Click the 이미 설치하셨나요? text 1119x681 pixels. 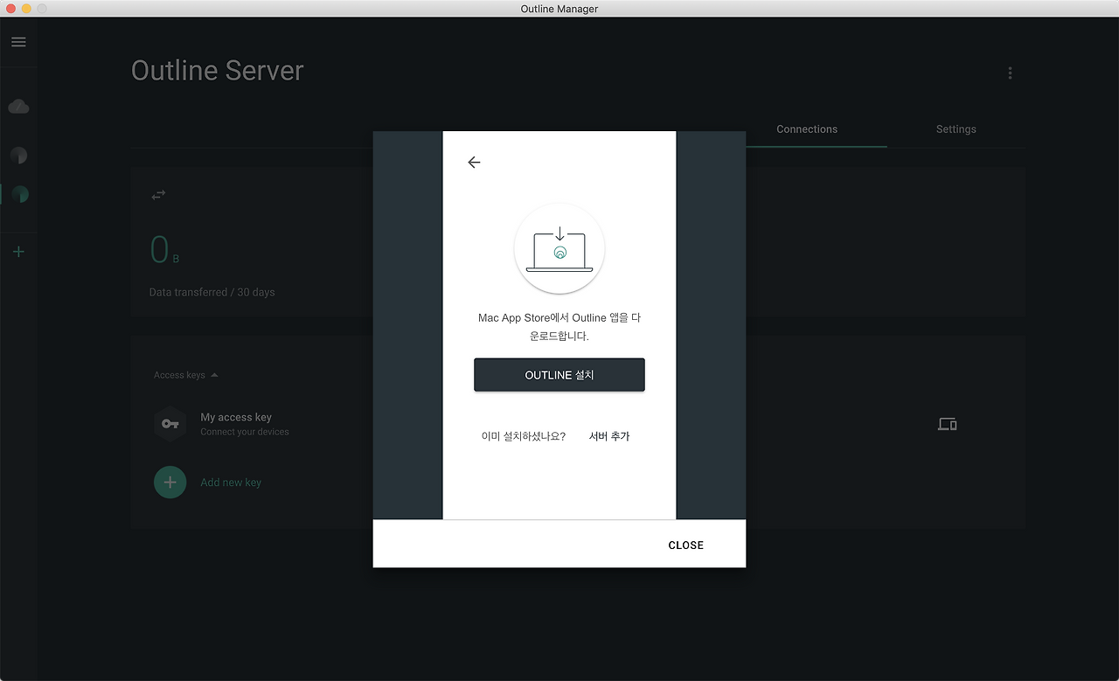coord(524,436)
